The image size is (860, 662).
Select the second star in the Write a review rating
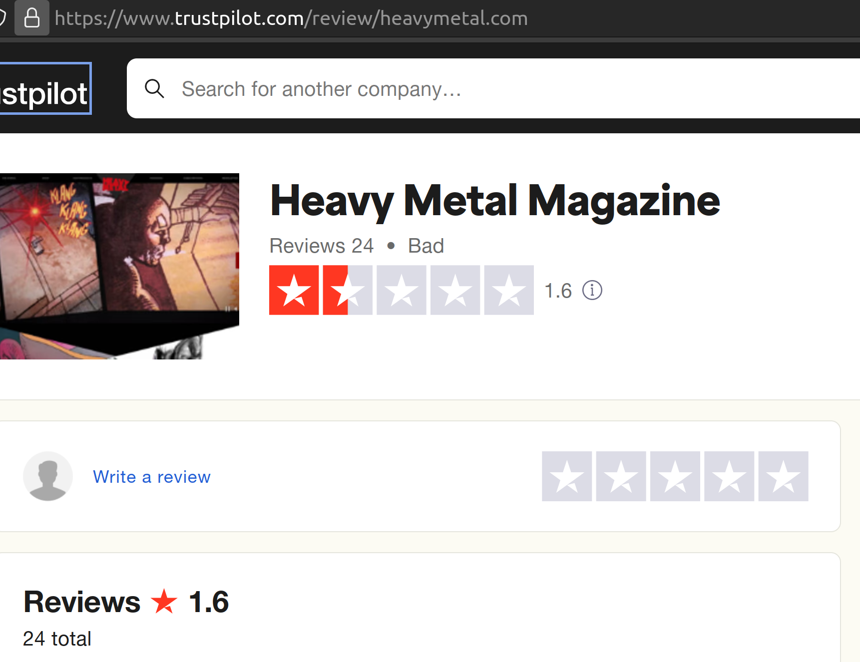[621, 476]
